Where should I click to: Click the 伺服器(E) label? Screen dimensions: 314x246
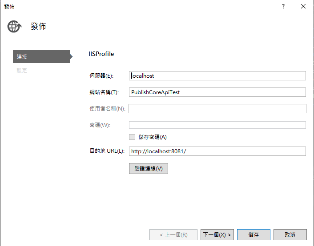tap(101, 76)
